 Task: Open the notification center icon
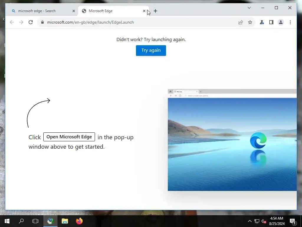pos(293,221)
